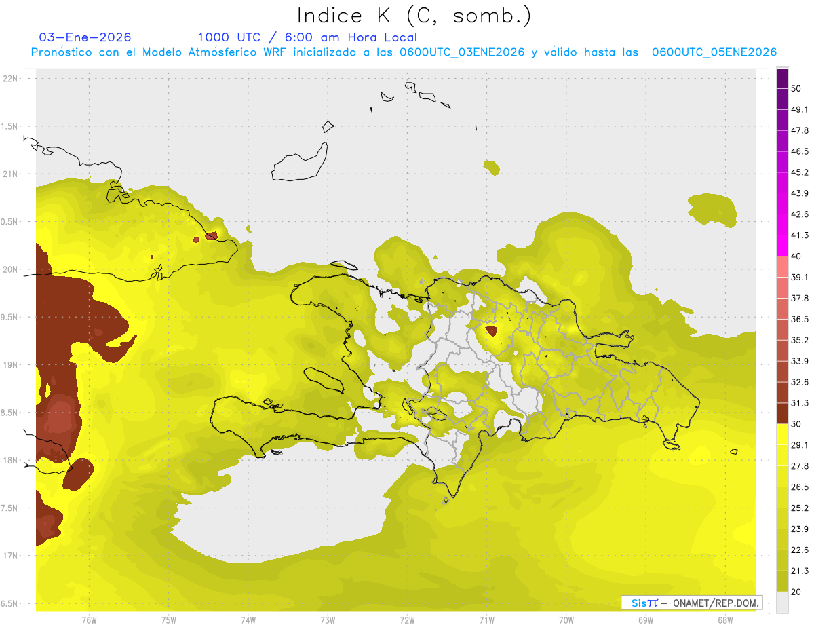Click the legend value "30"
The image size is (814, 629).
tap(796, 424)
